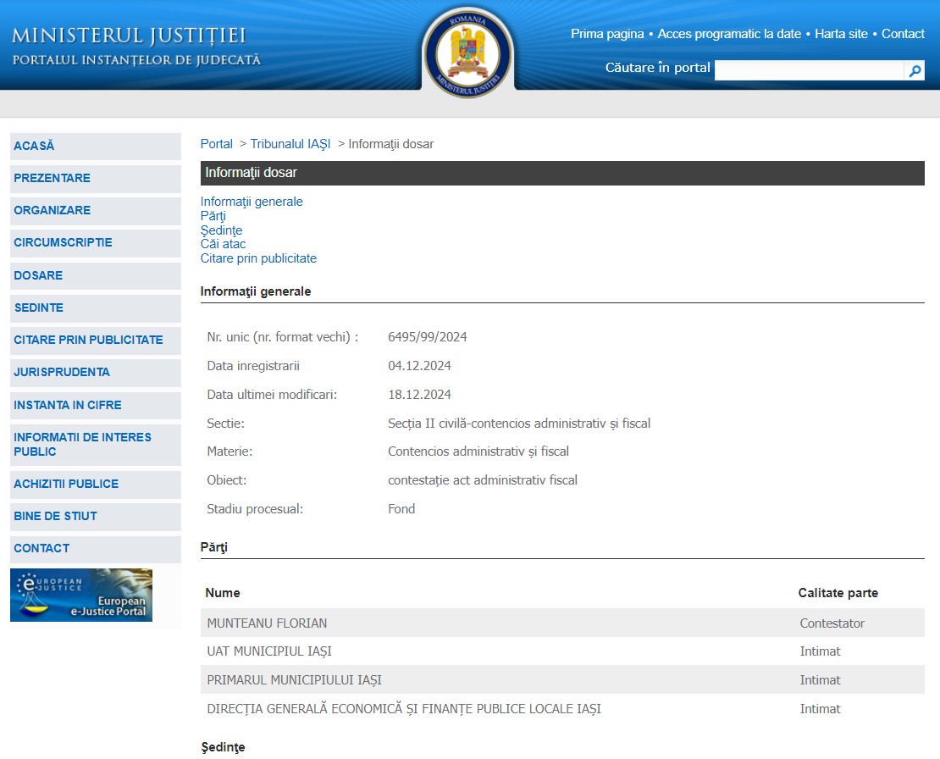Open CIRCUMSCRIPTIE sidebar item
Screen dimensions: 940x759
click(x=96, y=243)
